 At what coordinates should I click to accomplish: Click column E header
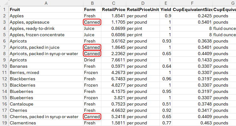166,3
